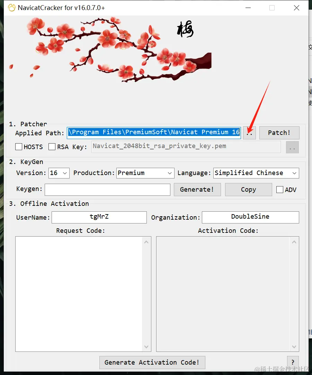Click the disabled RSA key browse button
Image resolution: width=312 pixels, height=375 pixels.
pyautogui.click(x=292, y=147)
